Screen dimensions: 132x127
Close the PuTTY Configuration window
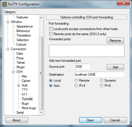123,3
